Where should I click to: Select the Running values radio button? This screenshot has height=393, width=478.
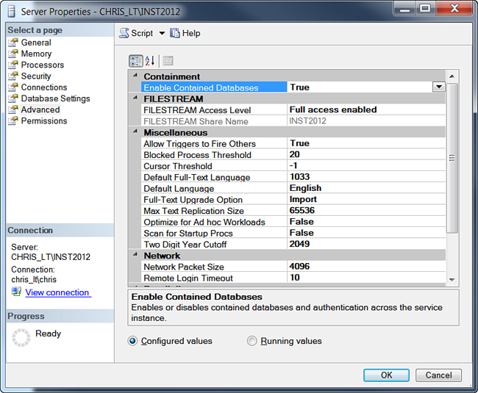[x=252, y=341]
